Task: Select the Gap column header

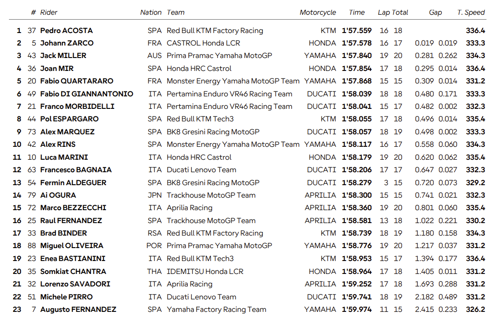Action: pyautogui.click(x=435, y=12)
